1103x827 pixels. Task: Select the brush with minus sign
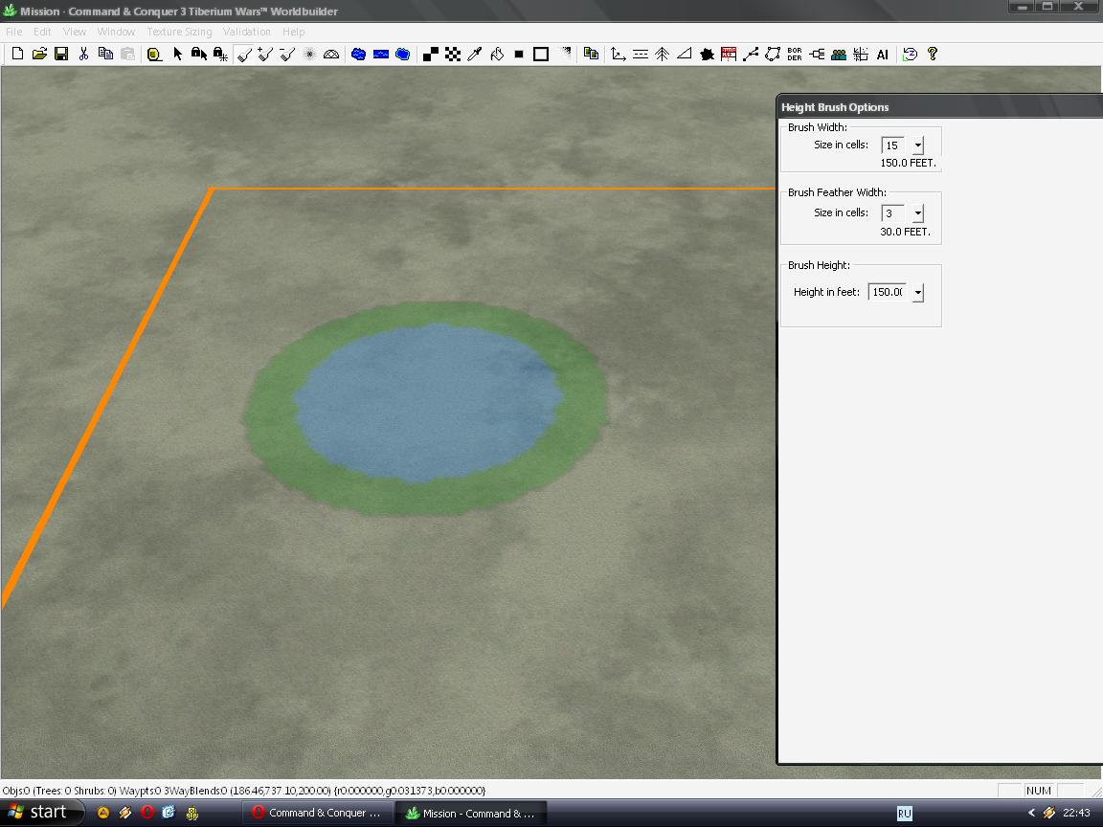[287, 55]
